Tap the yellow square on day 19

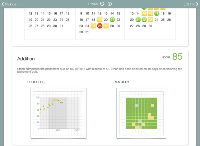(x=100, y=20)
